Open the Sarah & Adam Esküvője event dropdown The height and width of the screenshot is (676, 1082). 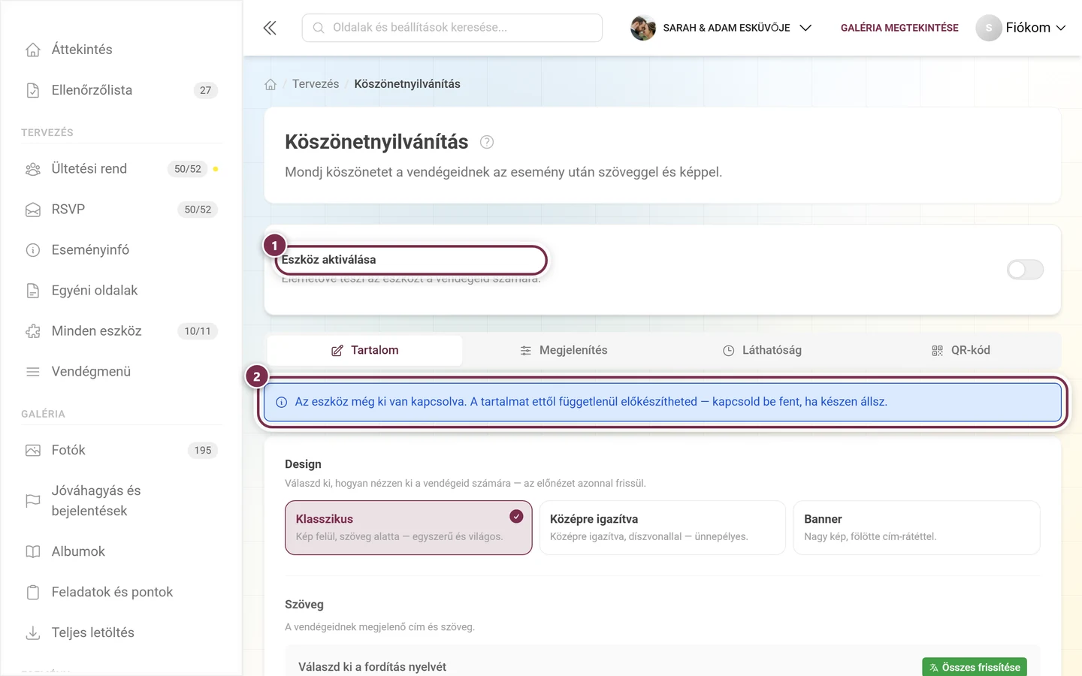tap(721, 28)
